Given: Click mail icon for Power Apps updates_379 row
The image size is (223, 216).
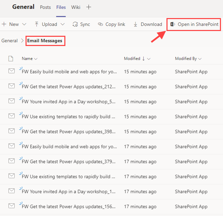Looking at the screenshot, I should click(x=12, y=161).
